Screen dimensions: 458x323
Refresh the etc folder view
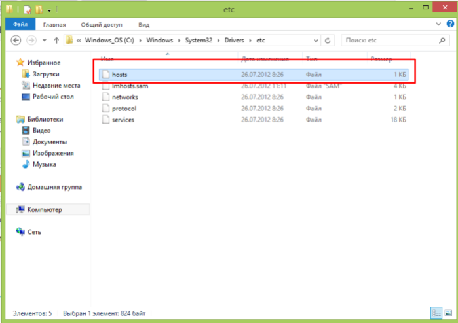[328, 41]
